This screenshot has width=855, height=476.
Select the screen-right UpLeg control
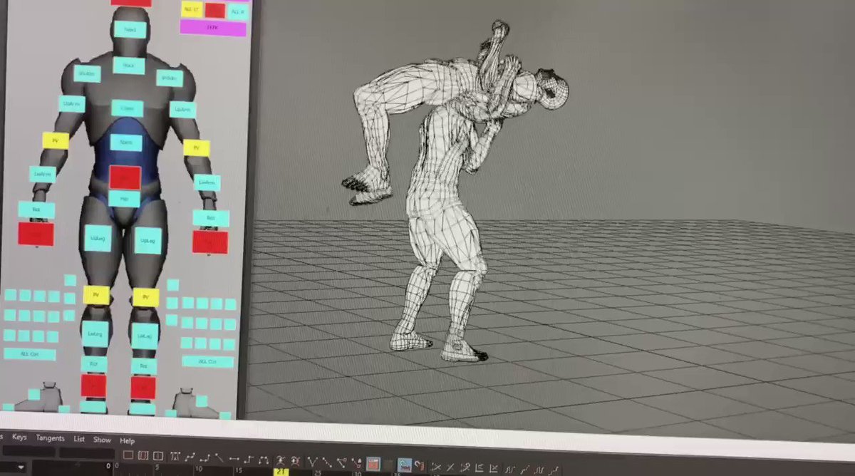point(147,242)
